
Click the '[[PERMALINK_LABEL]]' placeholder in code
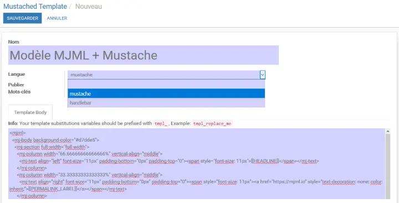point(53,189)
